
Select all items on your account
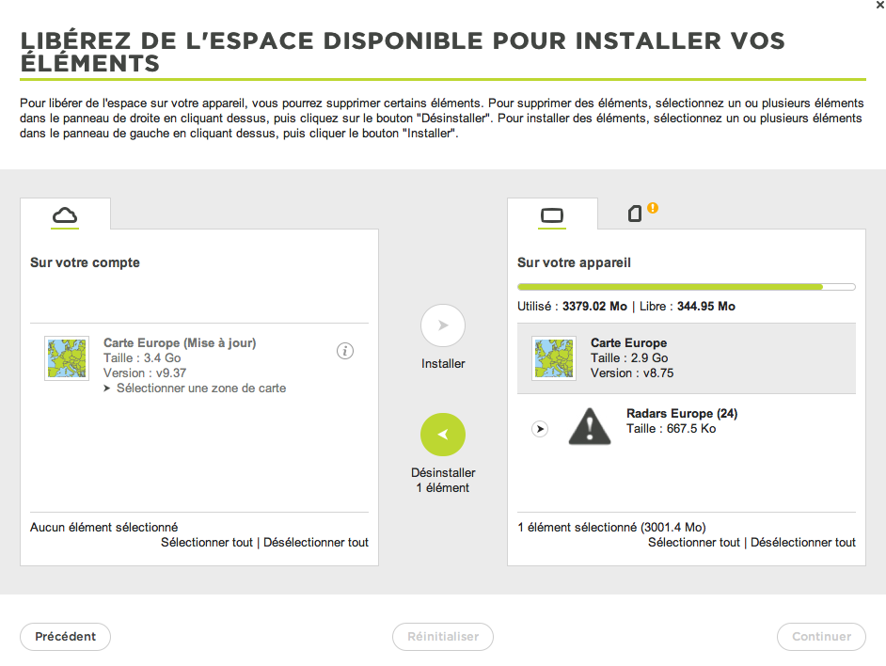207,542
